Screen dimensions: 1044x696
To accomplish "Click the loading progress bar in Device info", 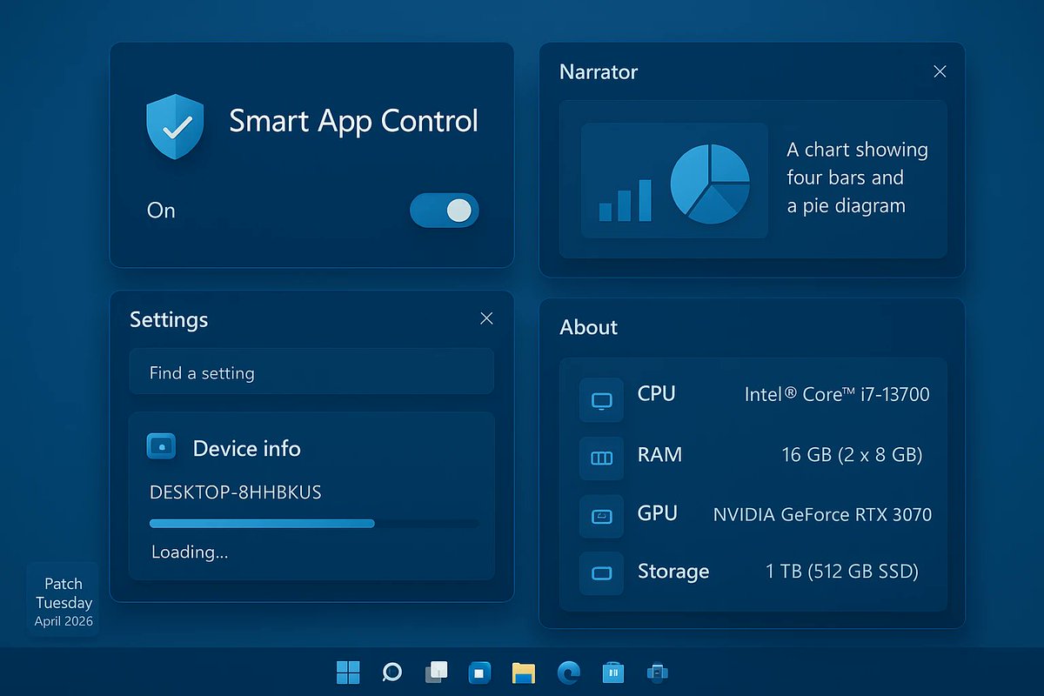I will coord(314,524).
